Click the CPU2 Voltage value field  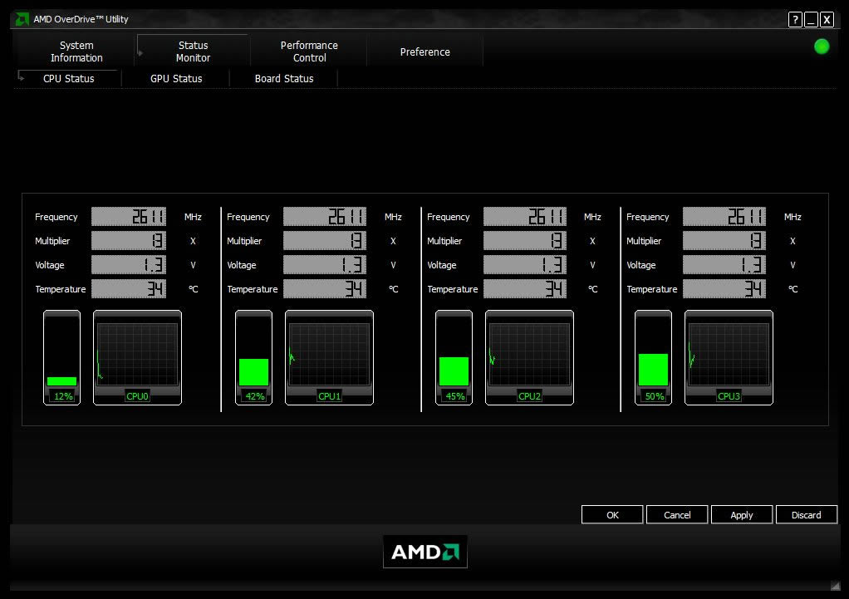[x=525, y=265]
